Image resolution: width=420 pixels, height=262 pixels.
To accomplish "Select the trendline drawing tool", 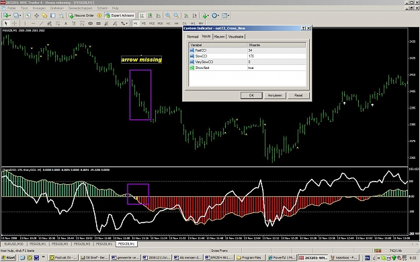I will click(x=41, y=23).
